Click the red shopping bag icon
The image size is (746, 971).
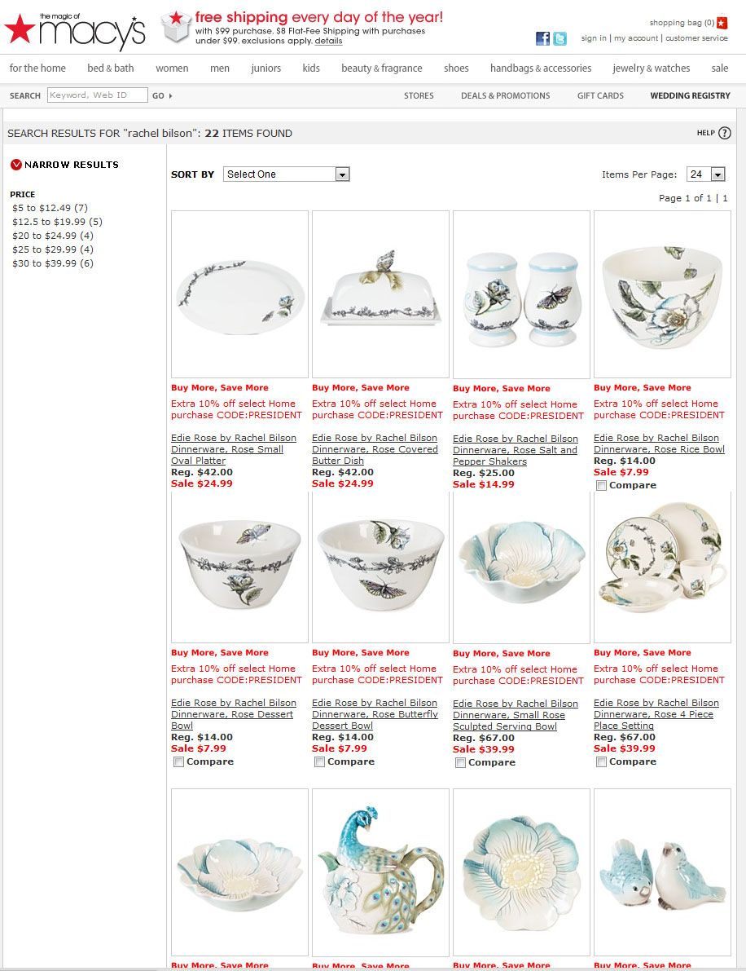[x=722, y=23]
